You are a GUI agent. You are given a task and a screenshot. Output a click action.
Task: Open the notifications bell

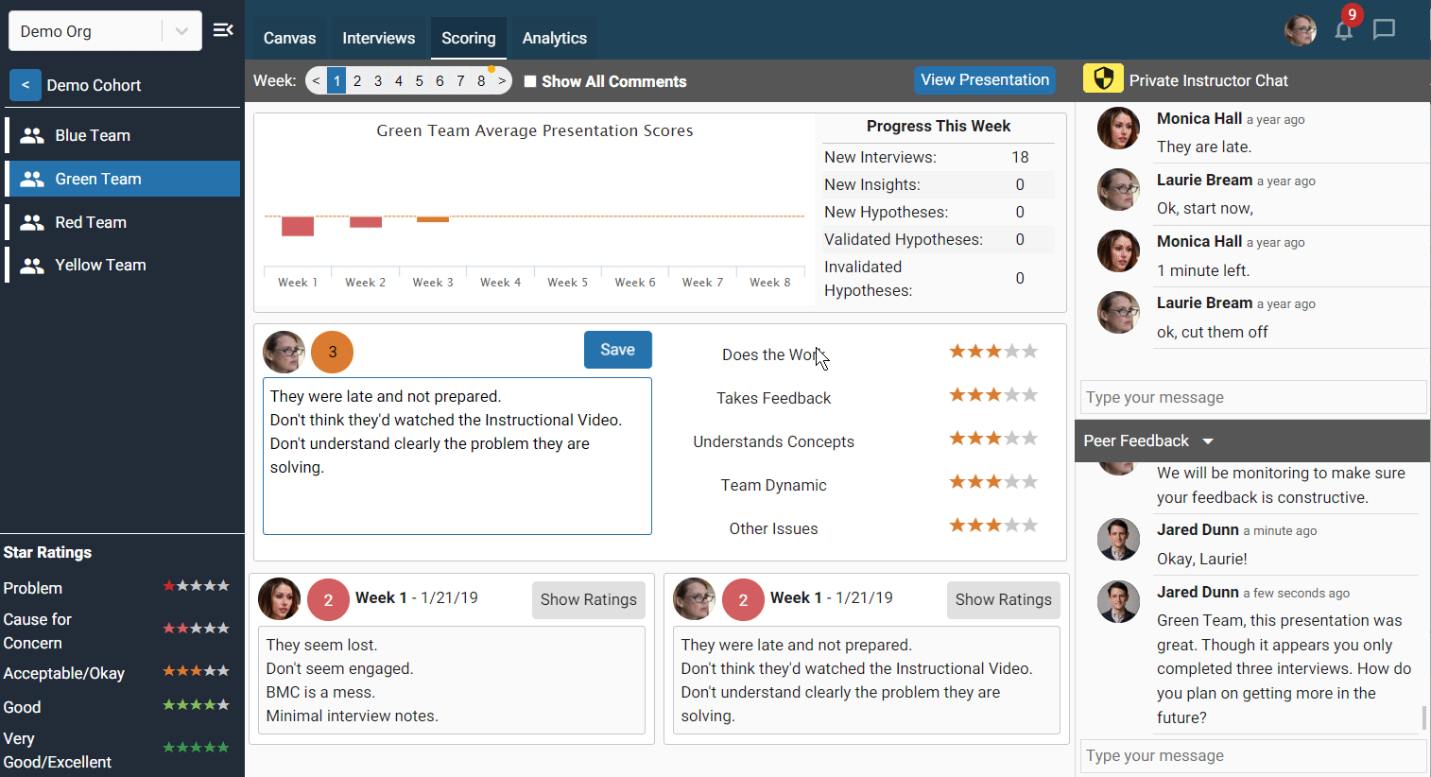(1343, 31)
